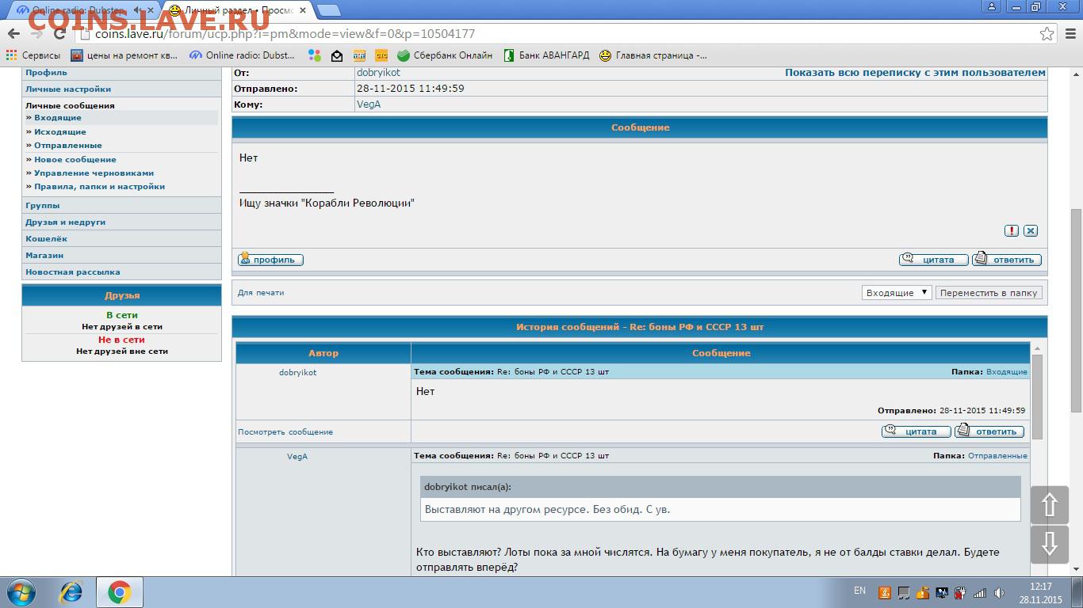Bookmark this page with the star icon
Viewport: 1083px width, 608px height.
[x=1047, y=34]
